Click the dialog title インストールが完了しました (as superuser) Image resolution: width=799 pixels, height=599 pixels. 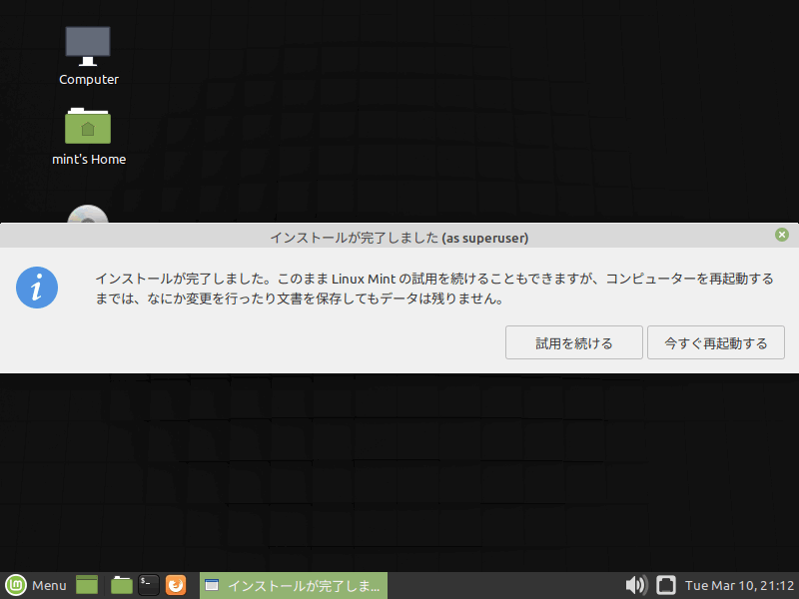[x=399, y=238]
